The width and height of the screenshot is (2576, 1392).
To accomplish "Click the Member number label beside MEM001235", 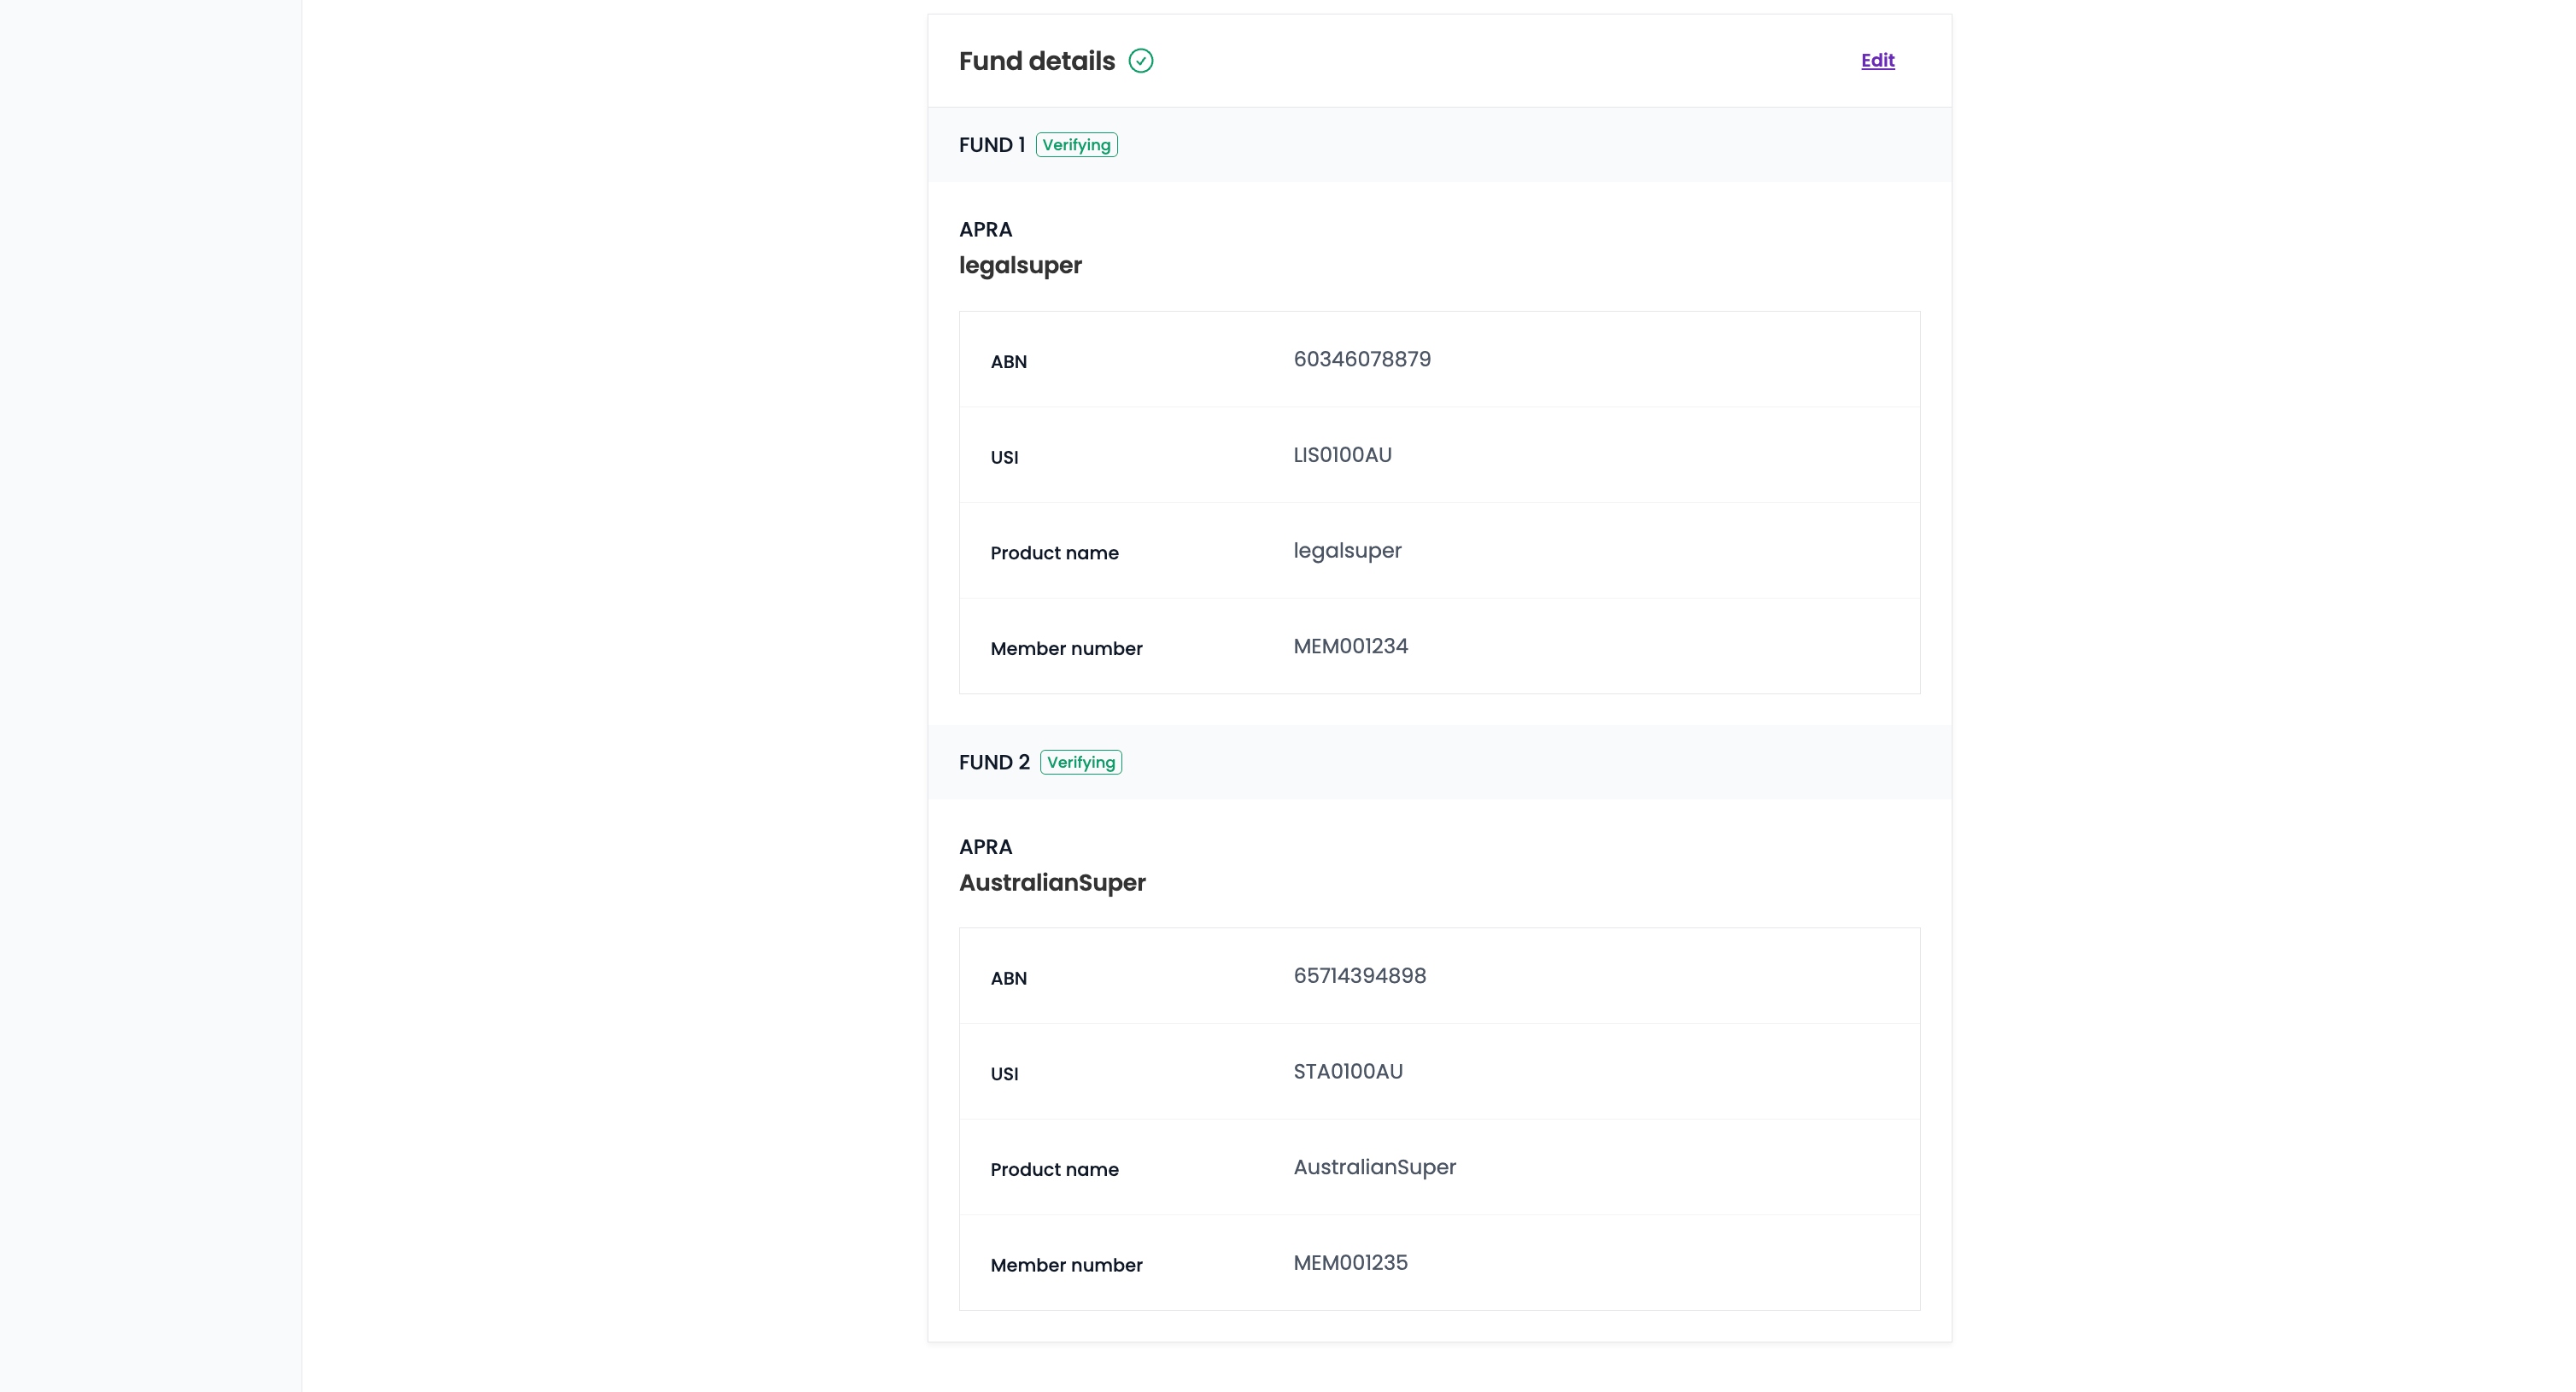I will tap(1066, 1266).
